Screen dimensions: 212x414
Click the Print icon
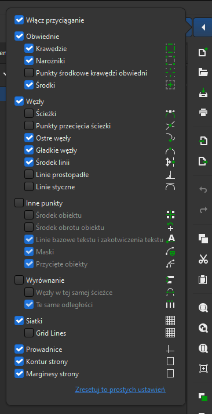pos(203,113)
